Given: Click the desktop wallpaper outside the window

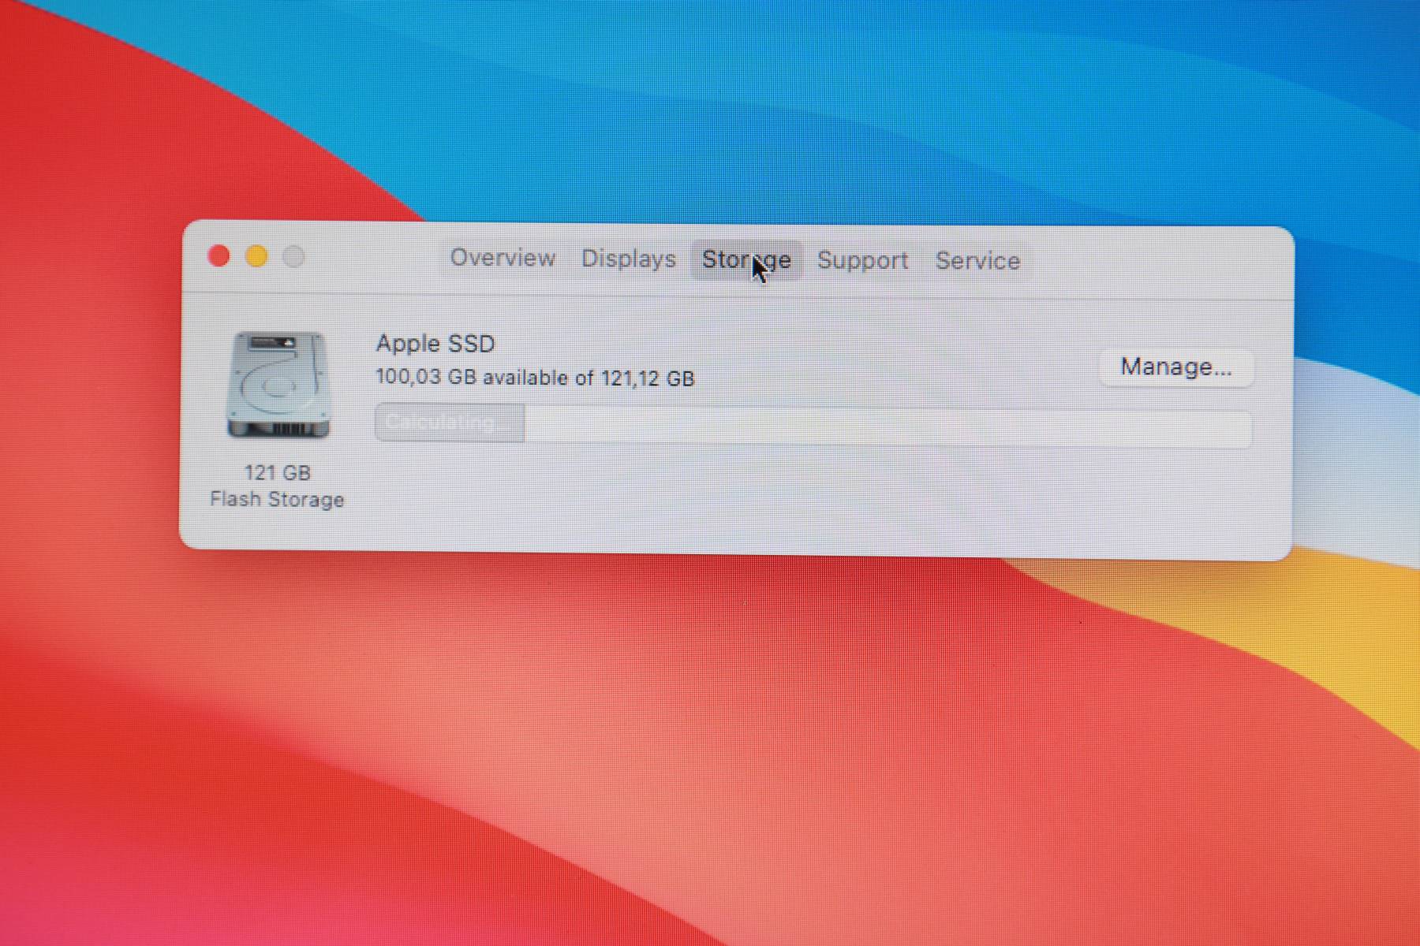Looking at the screenshot, I should pyautogui.click(x=710, y=749).
